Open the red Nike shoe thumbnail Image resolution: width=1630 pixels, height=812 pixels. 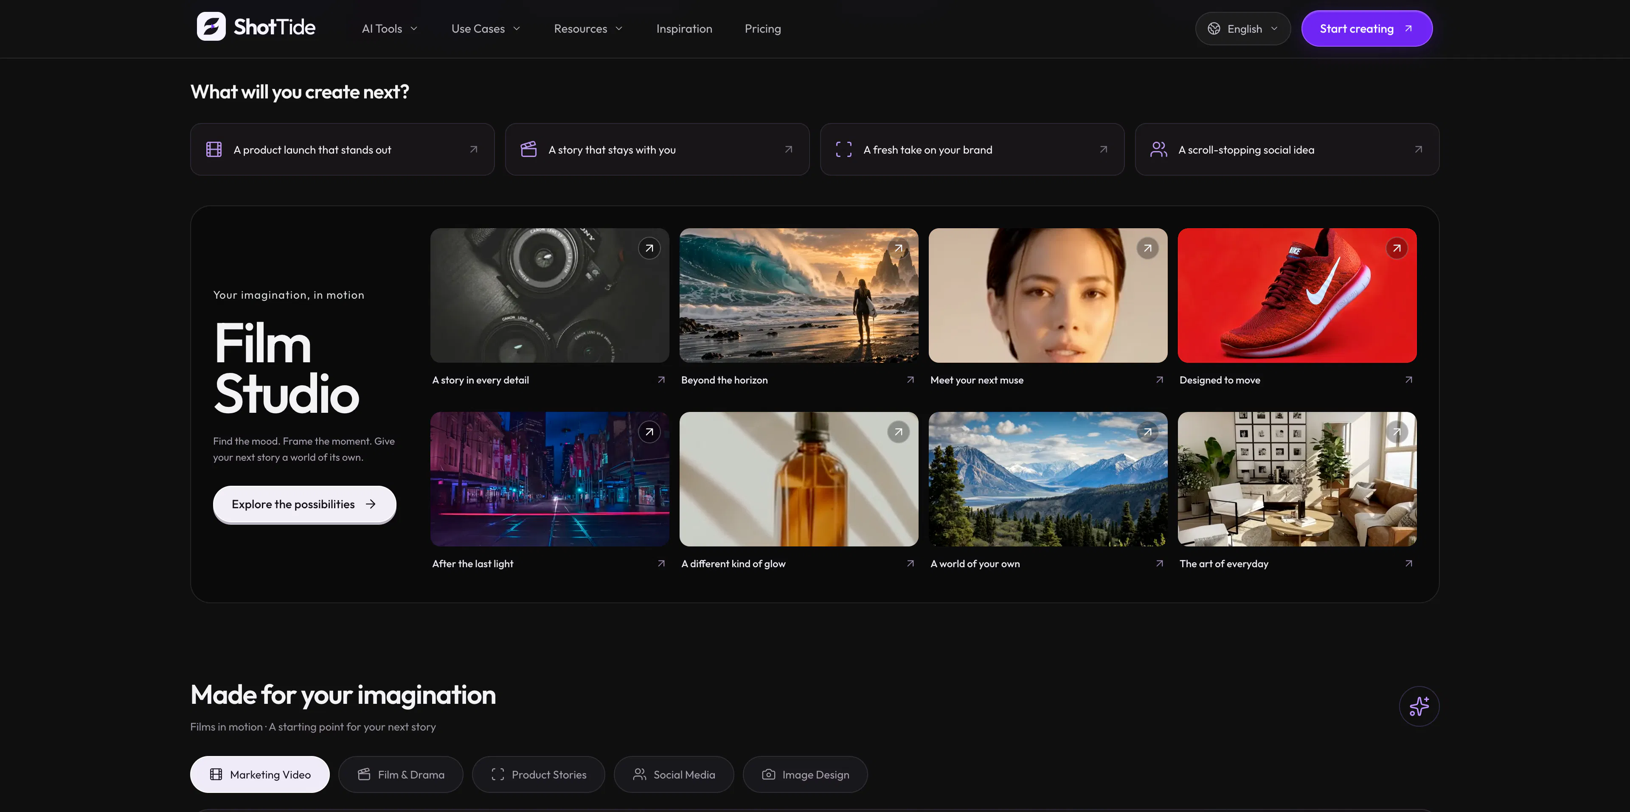pyautogui.click(x=1297, y=295)
